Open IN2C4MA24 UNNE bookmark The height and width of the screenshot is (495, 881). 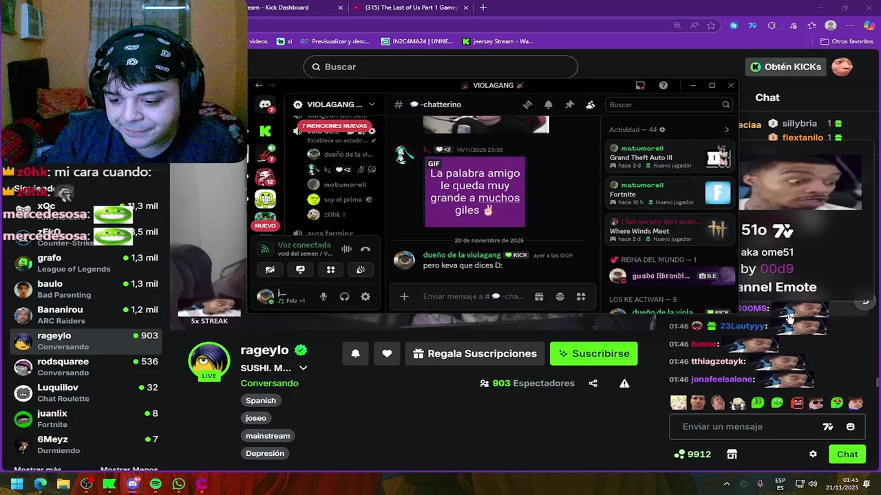pyautogui.click(x=417, y=41)
